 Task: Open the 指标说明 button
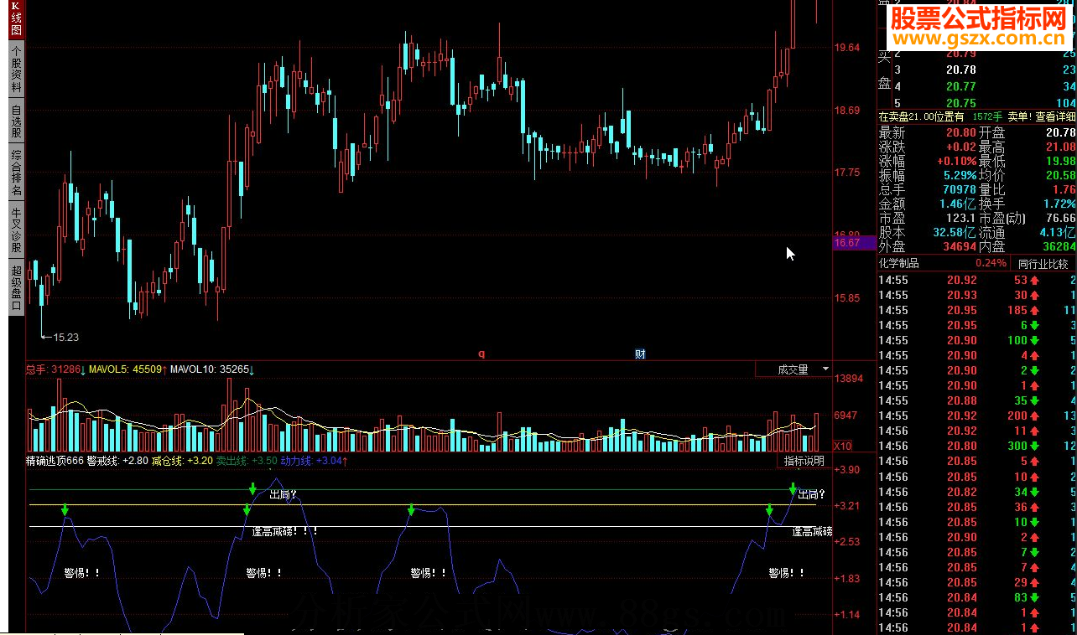point(804,461)
